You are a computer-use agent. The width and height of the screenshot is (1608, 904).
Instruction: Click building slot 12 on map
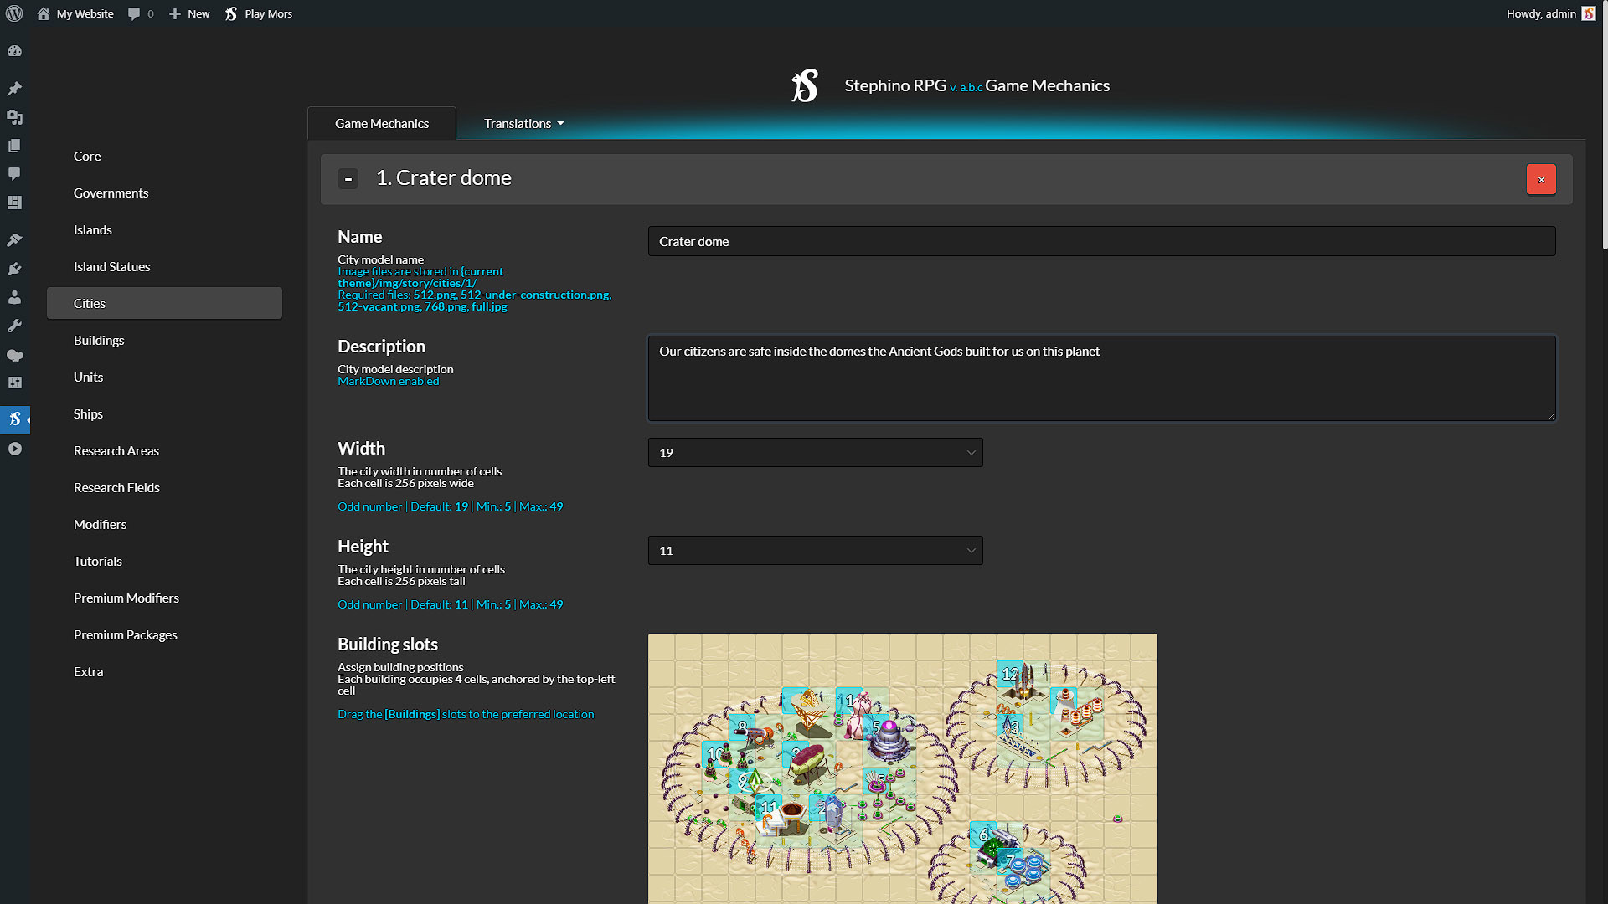[1010, 674]
